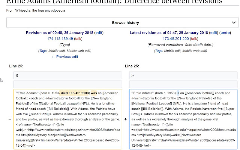Click edit link for the 00:48 revision

click(x=99, y=33)
